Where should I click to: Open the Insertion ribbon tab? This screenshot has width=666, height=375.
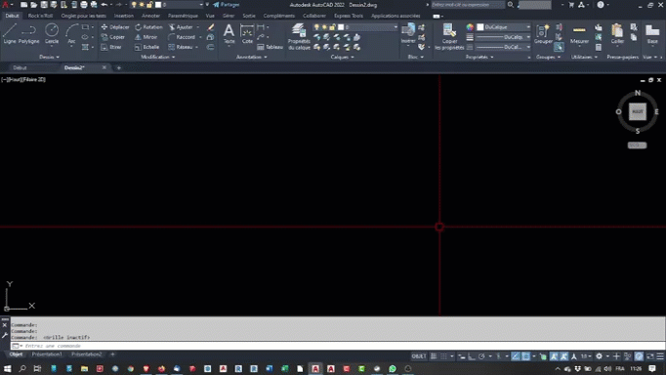[124, 16]
